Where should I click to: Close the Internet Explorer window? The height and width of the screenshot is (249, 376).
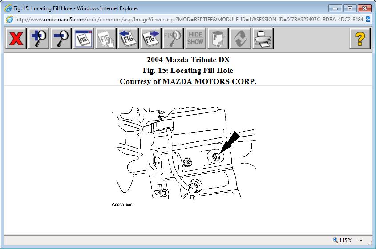364,8
